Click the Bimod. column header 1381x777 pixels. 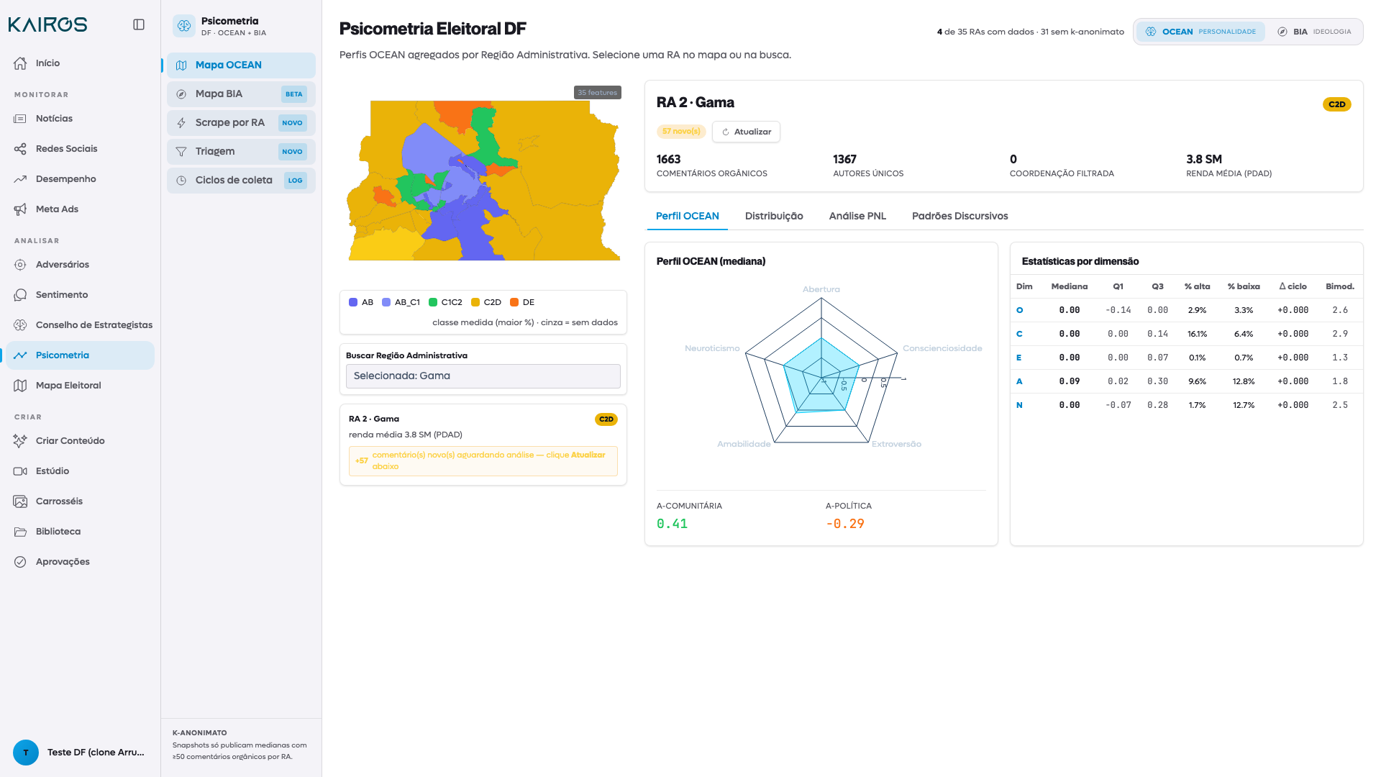click(1340, 286)
